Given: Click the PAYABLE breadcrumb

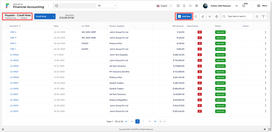Looking at the screenshot, I should [24, 18].
